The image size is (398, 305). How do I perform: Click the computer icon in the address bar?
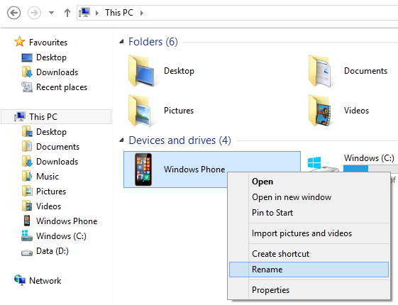tap(84, 13)
